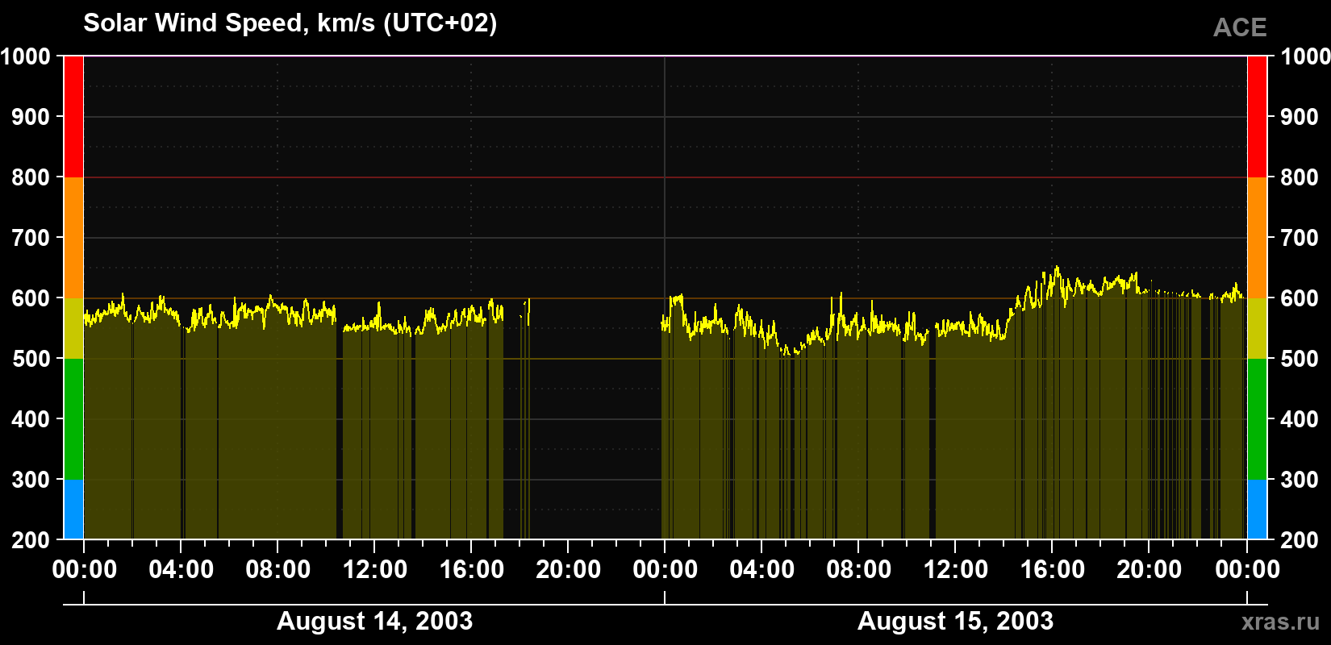Viewport: 1331px width, 645px height.
Task: Click the 600 label on right axis
Action: [1300, 298]
